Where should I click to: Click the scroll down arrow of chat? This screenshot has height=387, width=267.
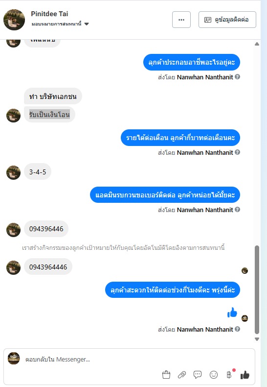tap(257, 339)
